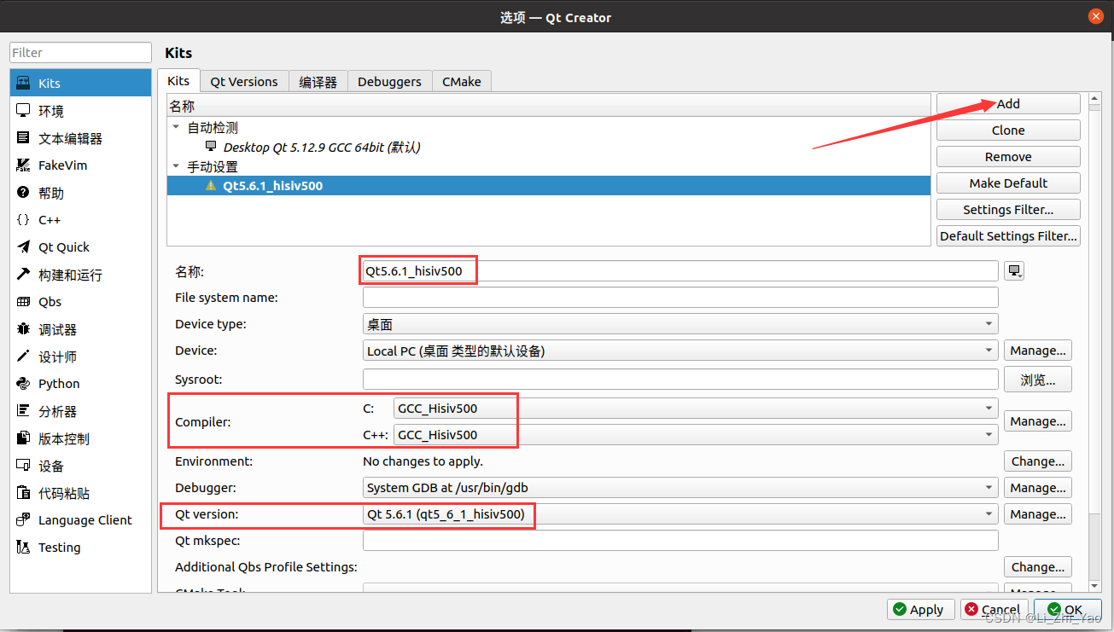
Task: Open the Testing settings icon
Action: (24, 547)
